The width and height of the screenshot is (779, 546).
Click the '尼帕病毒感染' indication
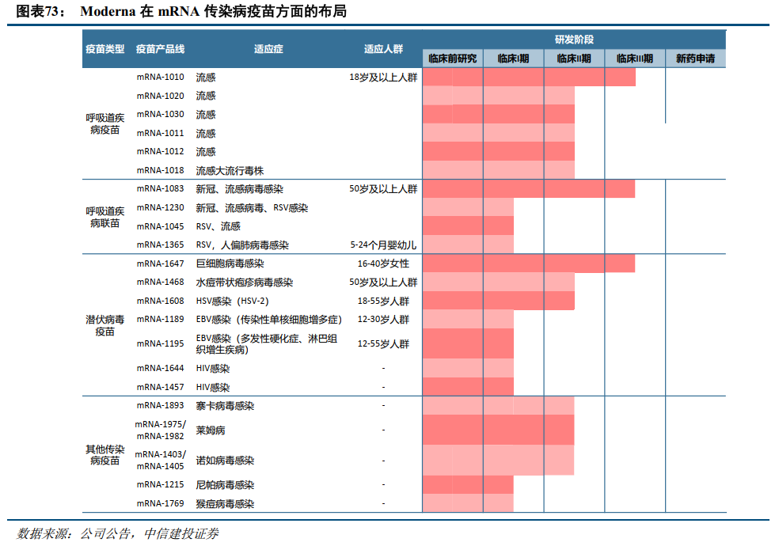click(x=225, y=485)
